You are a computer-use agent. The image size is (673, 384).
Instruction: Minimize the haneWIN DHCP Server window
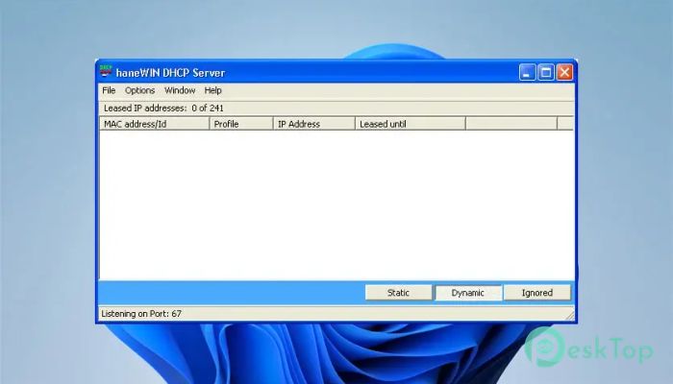click(x=527, y=72)
